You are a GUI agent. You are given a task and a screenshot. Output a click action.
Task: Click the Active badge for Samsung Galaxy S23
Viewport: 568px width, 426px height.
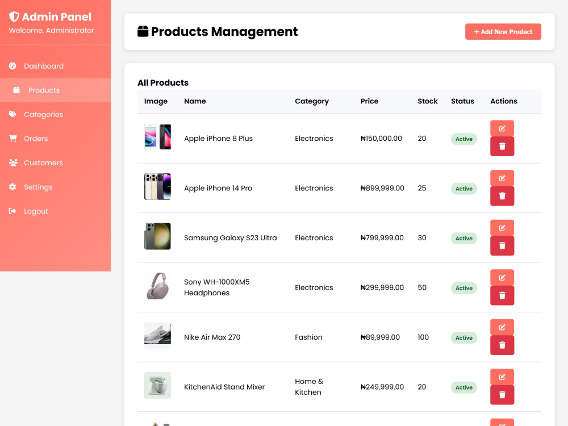pos(463,238)
